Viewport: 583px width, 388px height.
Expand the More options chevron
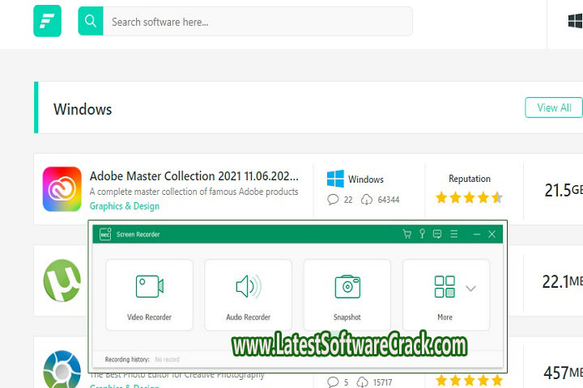pos(470,288)
